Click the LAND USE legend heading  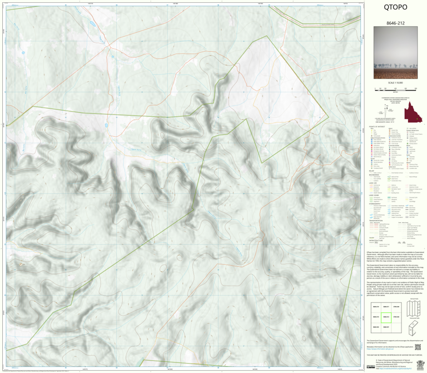point(373,183)
